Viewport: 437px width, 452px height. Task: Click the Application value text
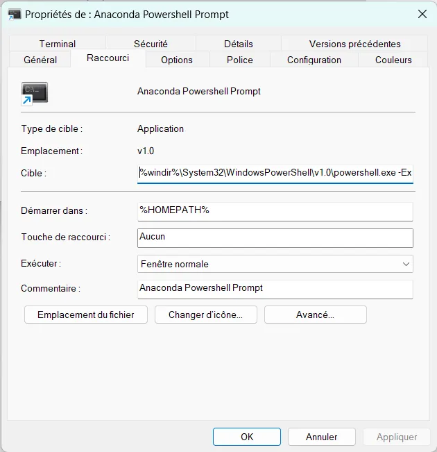point(160,128)
